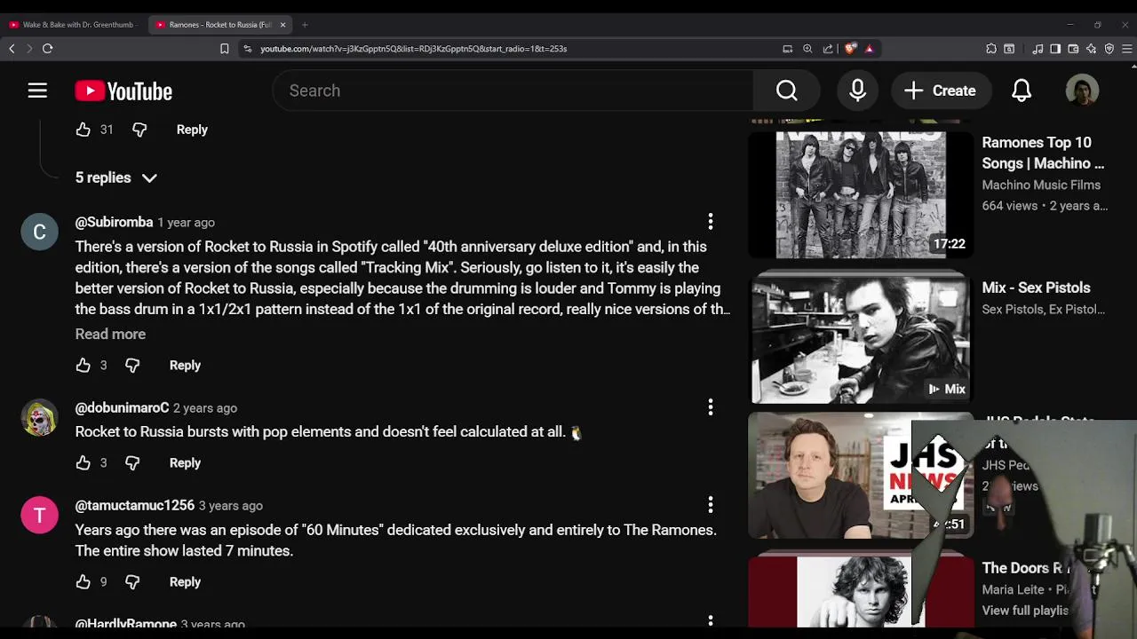Open the YouTube guide hamburger menu
Image resolution: width=1137 pixels, height=639 pixels.
point(37,91)
